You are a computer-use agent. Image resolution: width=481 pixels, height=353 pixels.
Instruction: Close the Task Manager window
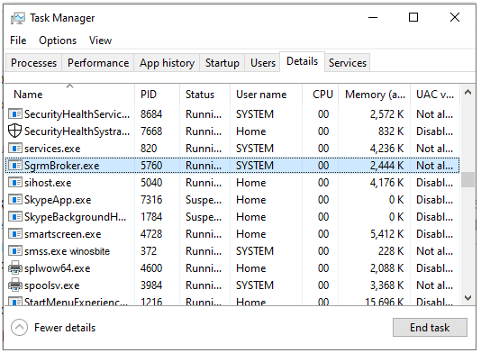coord(455,17)
